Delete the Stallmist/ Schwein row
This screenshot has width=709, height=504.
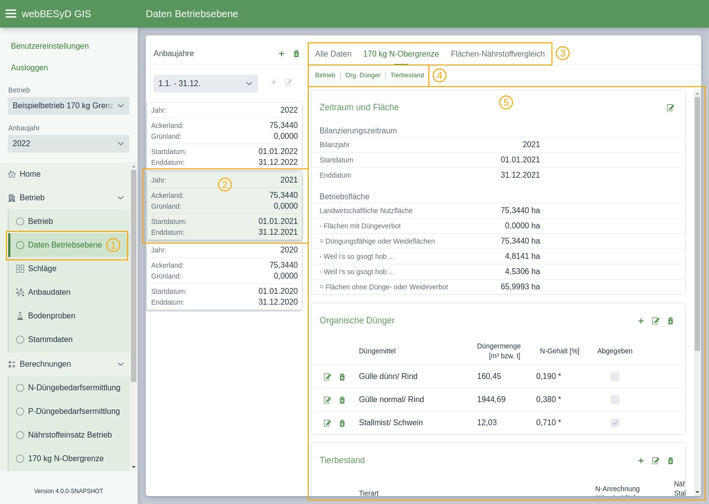pos(342,423)
